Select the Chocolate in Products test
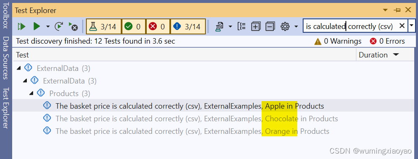The width and height of the screenshot is (418, 159). 197,118
